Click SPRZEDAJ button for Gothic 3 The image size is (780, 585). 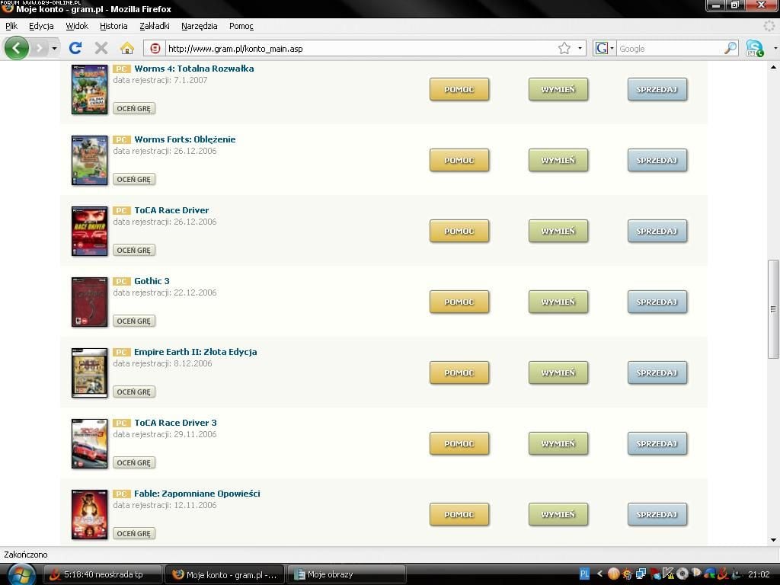657,302
